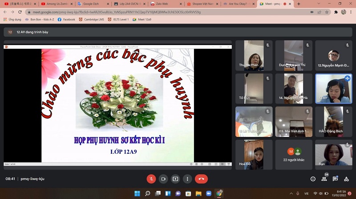Open the in-call chat panel
Viewport: 356px width, 199px height.
click(x=335, y=179)
